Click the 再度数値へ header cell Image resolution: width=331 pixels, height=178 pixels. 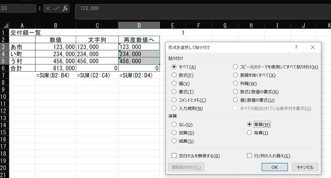[x=139, y=40]
